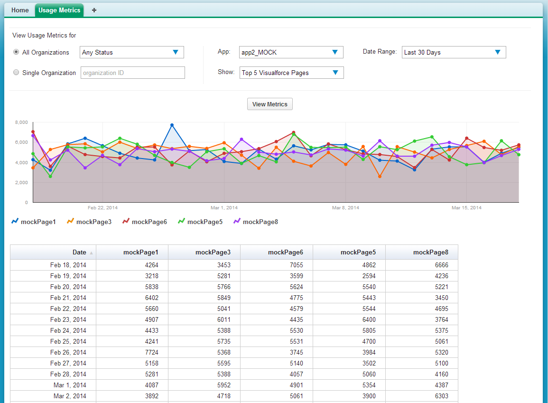Click the value 6400 in the table
This screenshot has width=548, height=403.
(x=369, y=319)
